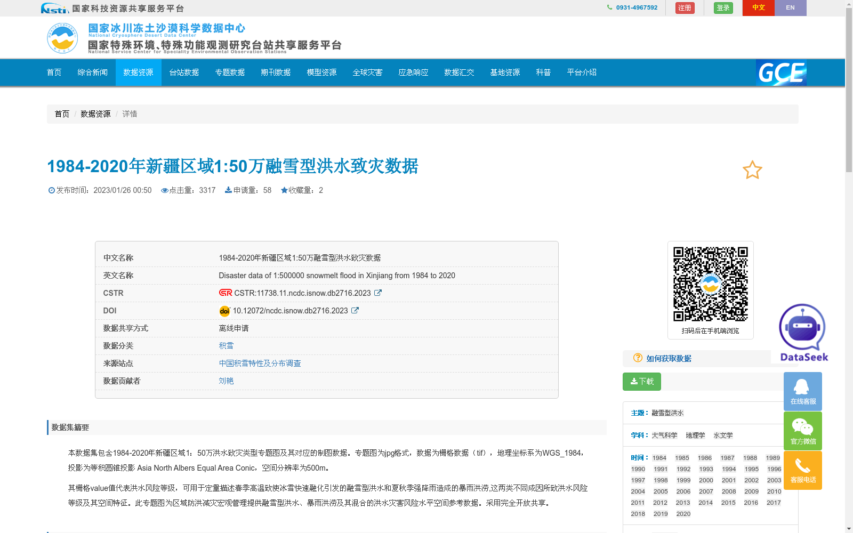Click the CSTR external link icon
The image size is (853, 533).
tap(378, 293)
